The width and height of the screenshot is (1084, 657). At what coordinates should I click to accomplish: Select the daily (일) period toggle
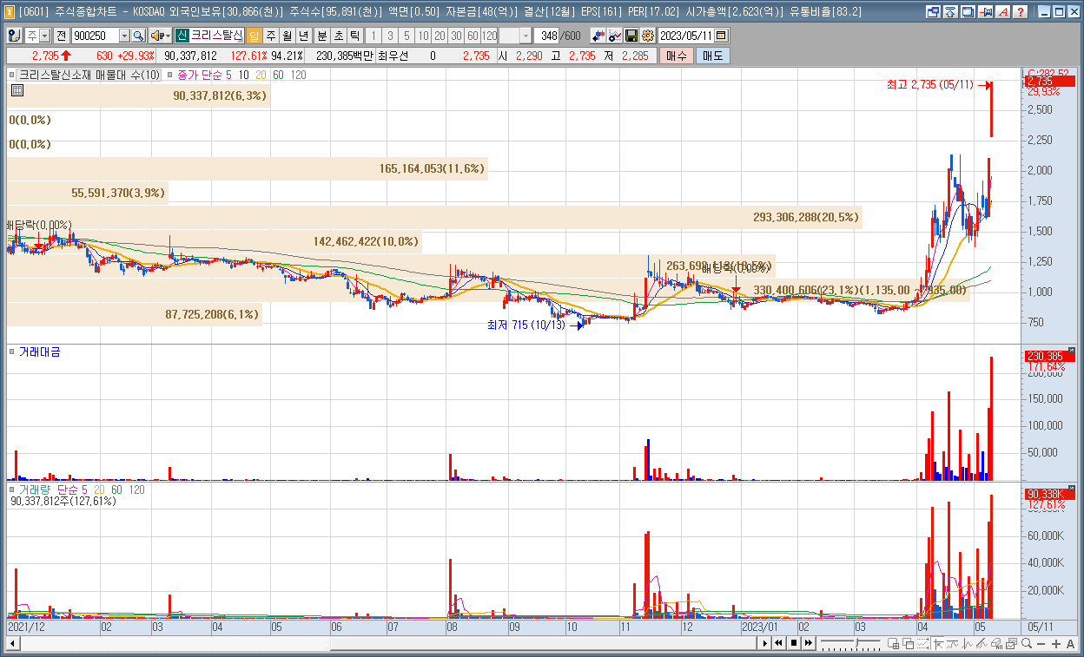click(254, 36)
